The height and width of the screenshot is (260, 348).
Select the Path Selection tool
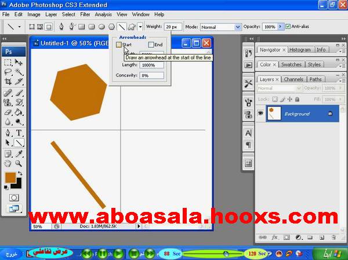click(8, 142)
